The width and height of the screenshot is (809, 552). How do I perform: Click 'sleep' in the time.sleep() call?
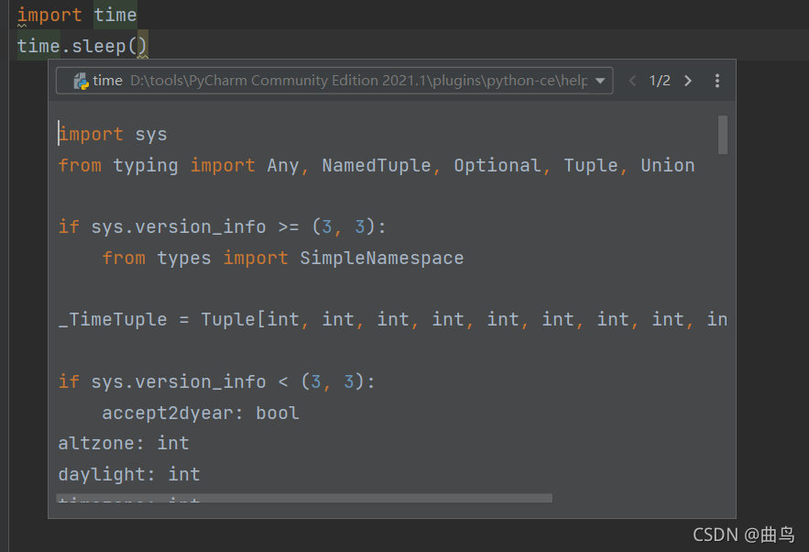99,46
